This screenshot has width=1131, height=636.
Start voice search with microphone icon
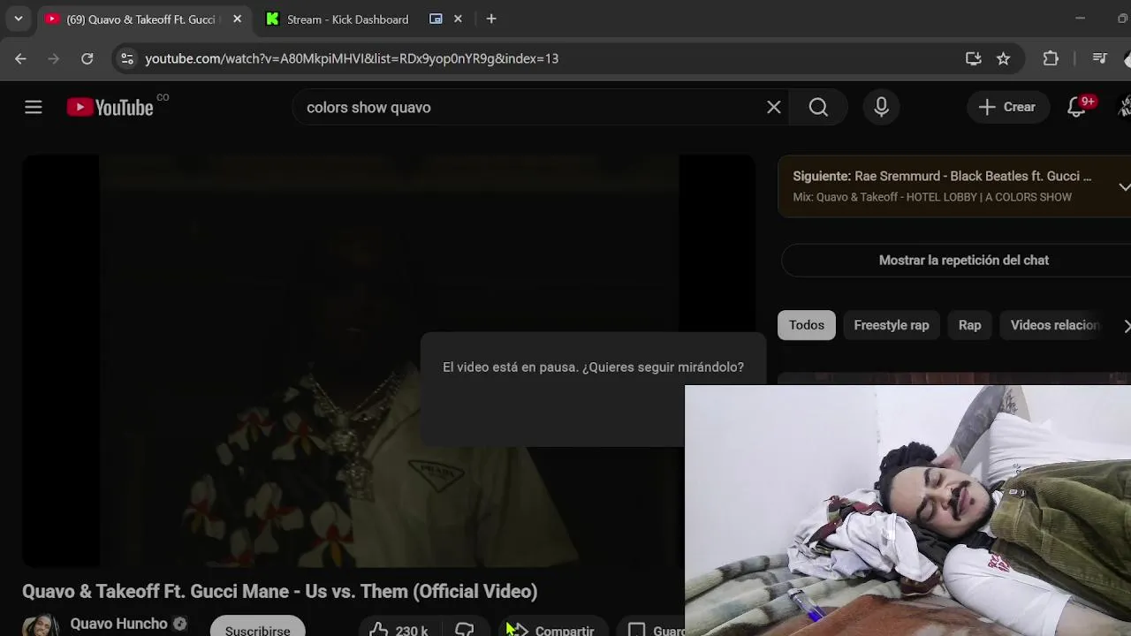[x=881, y=107]
